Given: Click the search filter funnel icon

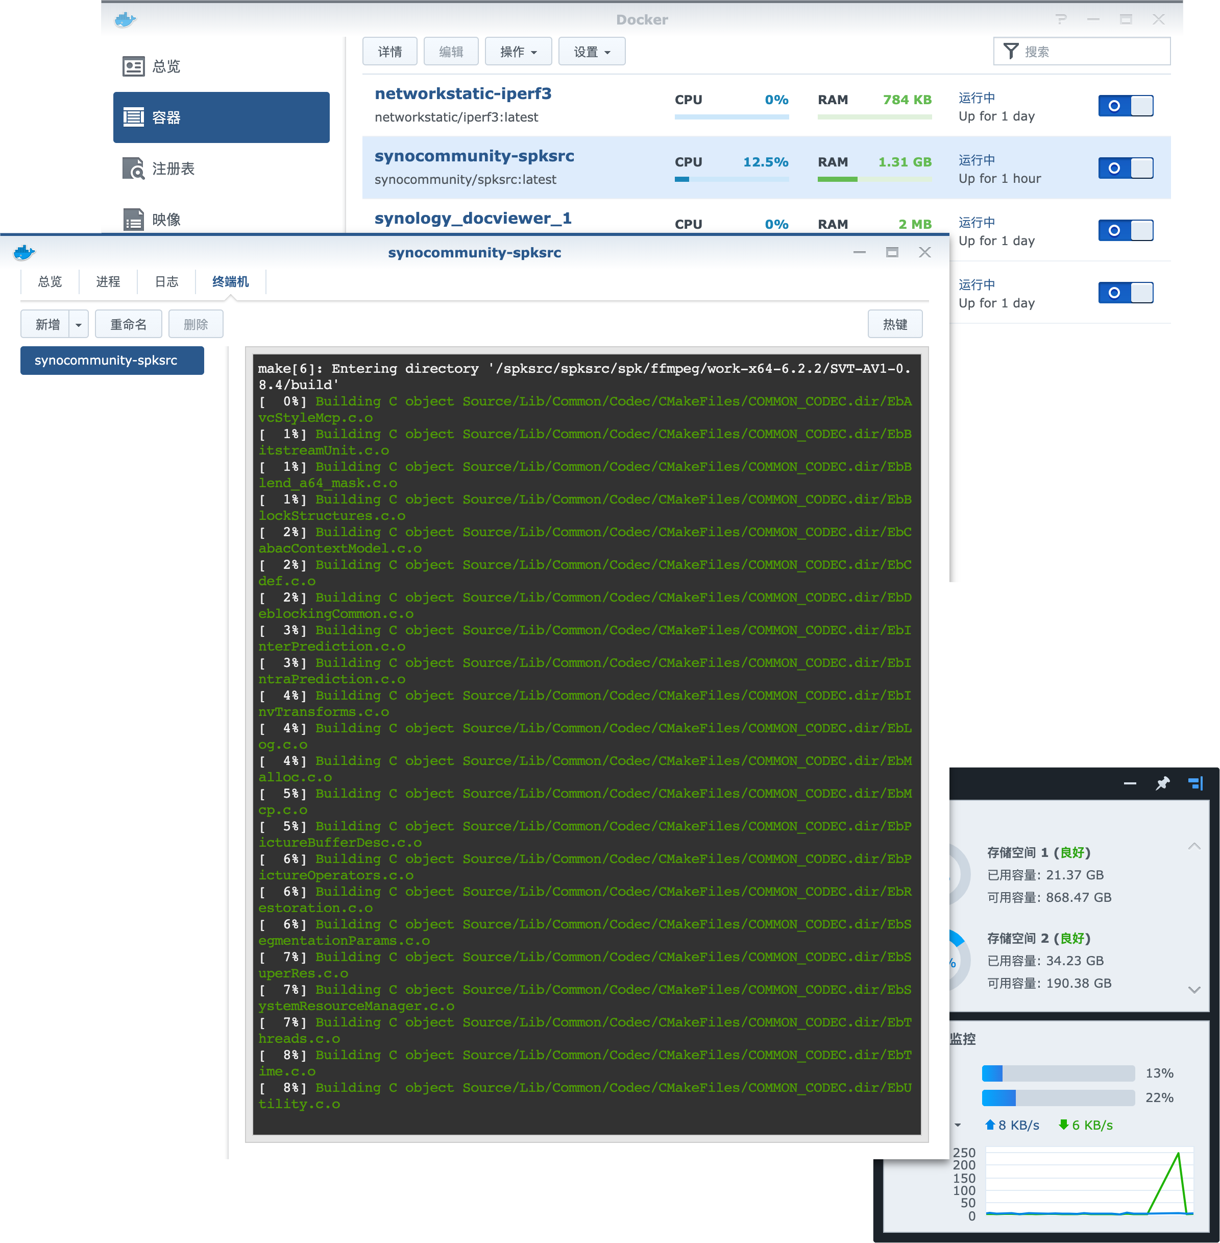Looking at the screenshot, I should click(x=1011, y=51).
